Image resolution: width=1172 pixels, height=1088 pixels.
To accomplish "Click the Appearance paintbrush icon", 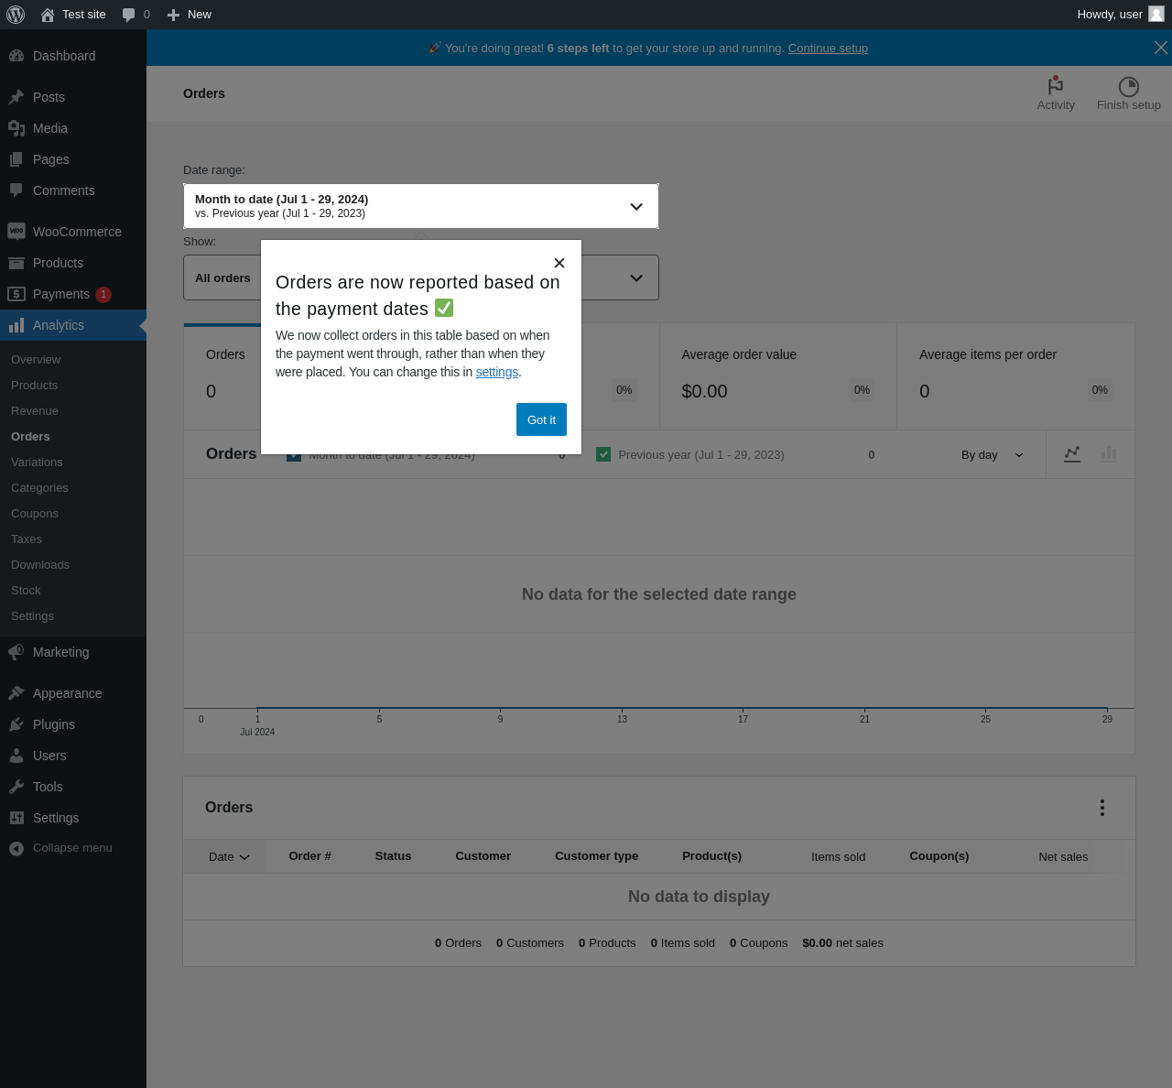I will pyautogui.click(x=16, y=693).
